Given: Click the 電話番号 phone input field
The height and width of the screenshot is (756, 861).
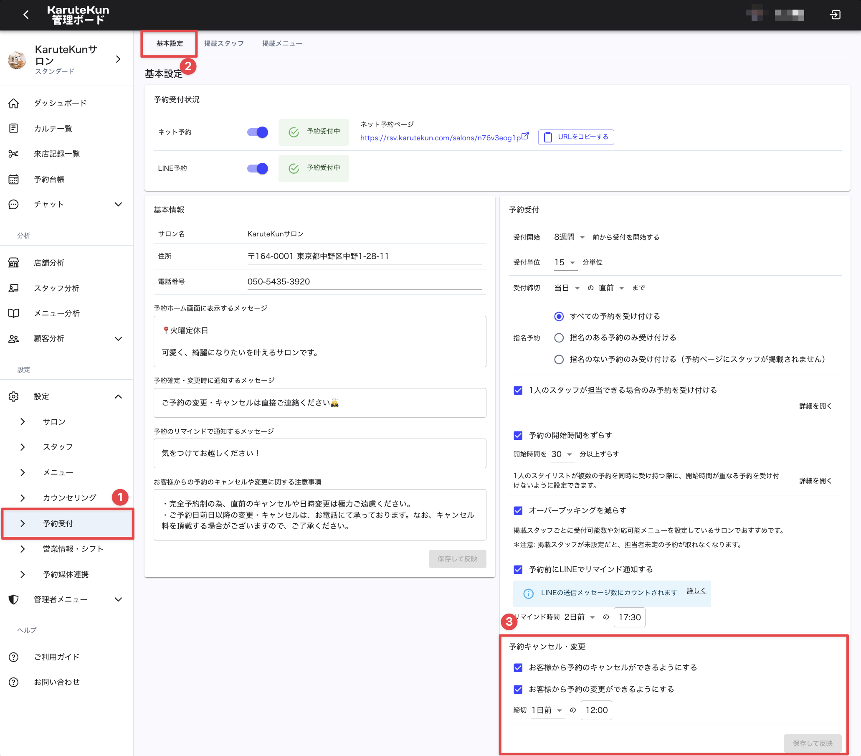Looking at the screenshot, I should [365, 282].
